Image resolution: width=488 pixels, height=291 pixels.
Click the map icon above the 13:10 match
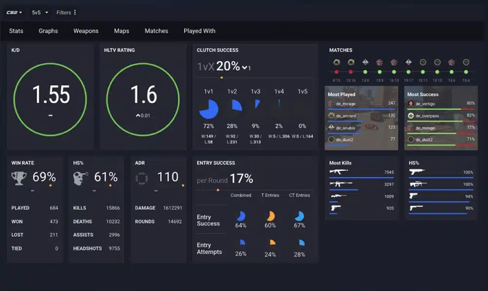click(x=437, y=62)
